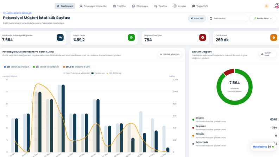This screenshot has height=157, width=279.
Task: Open the Excel'e Aktar dropdown
Action: click(x=263, y=18)
